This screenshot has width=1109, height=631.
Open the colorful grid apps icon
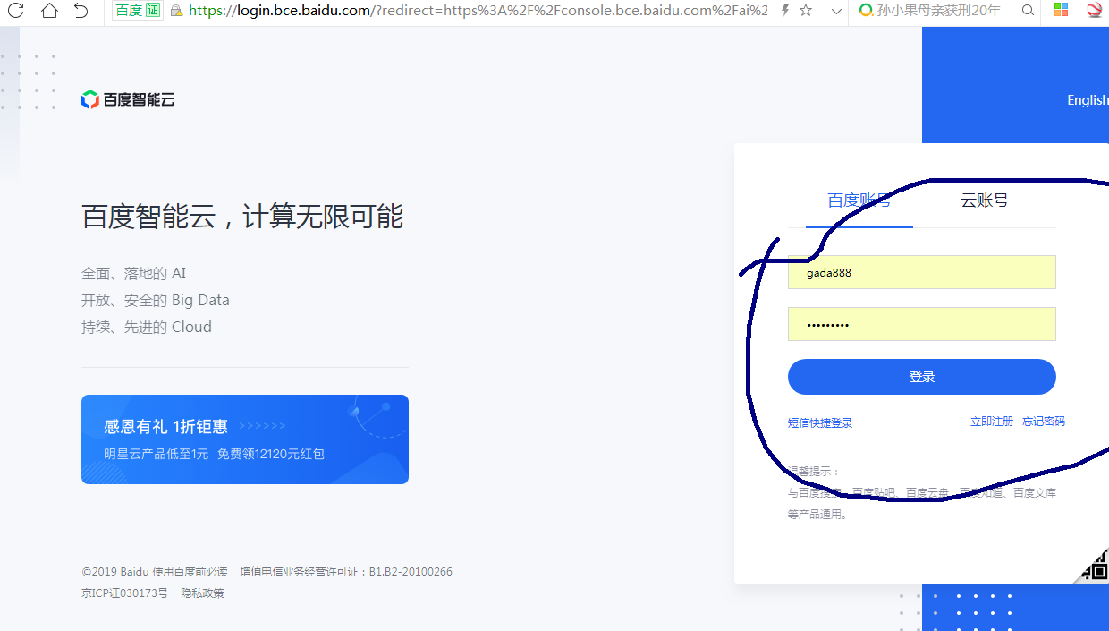tap(1061, 11)
